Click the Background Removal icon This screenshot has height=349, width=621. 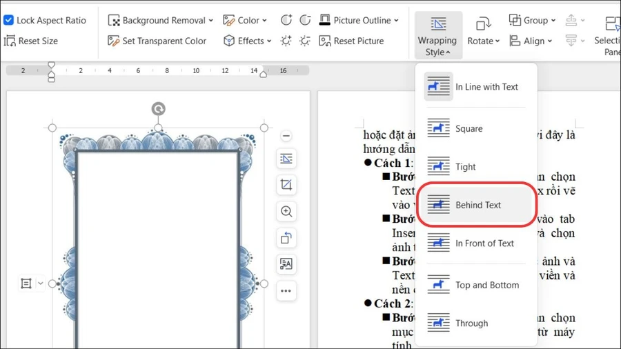tap(114, 20)
